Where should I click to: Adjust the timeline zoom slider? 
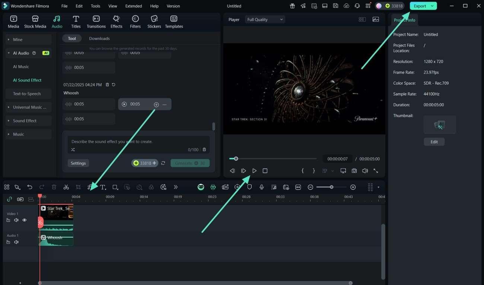(331, 187)
